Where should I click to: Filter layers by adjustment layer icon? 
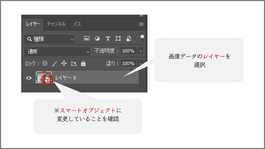tap(97, 39)
